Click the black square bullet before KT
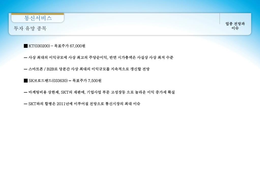Screen dimensions: 260x184 coord(26,46)
